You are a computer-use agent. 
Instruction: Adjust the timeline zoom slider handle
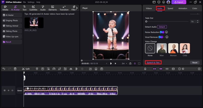183,69
